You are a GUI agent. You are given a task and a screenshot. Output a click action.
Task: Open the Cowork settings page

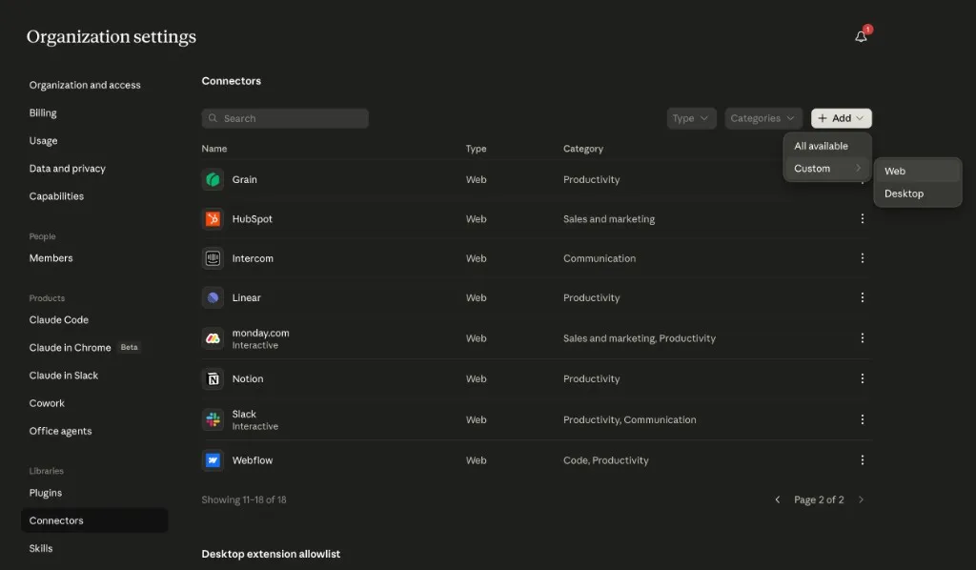point(47,403)
